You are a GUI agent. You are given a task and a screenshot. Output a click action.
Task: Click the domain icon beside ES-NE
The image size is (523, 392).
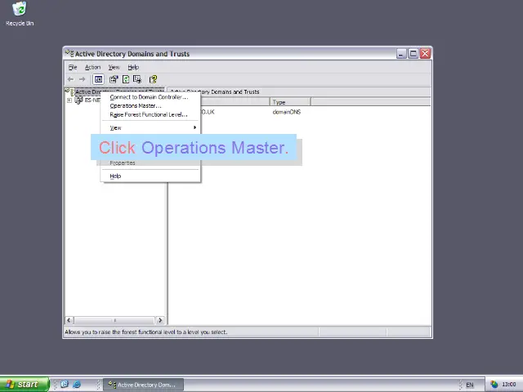tap(78, 100)
